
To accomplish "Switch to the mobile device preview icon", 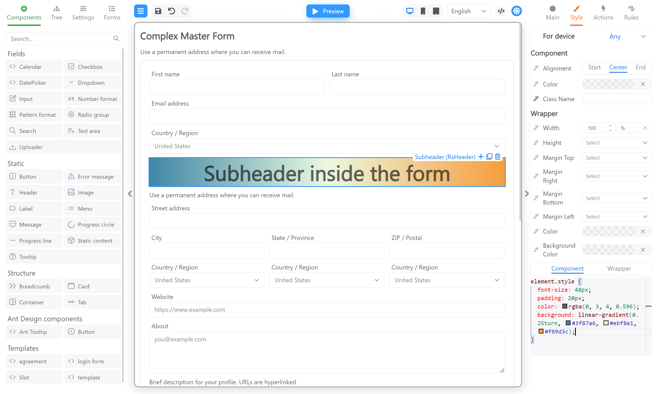I will tap(423, 11).
